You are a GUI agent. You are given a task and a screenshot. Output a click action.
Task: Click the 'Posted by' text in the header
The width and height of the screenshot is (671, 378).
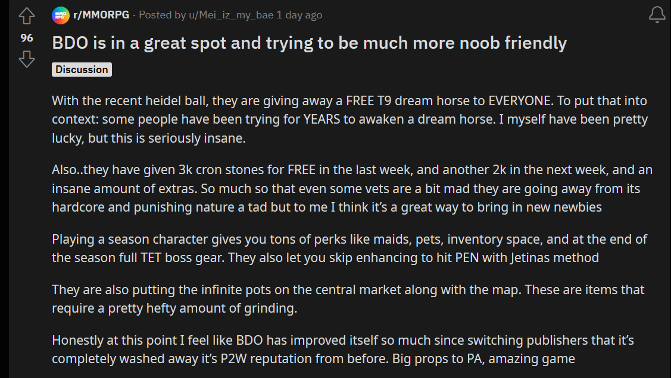click(x=162, y=15)
